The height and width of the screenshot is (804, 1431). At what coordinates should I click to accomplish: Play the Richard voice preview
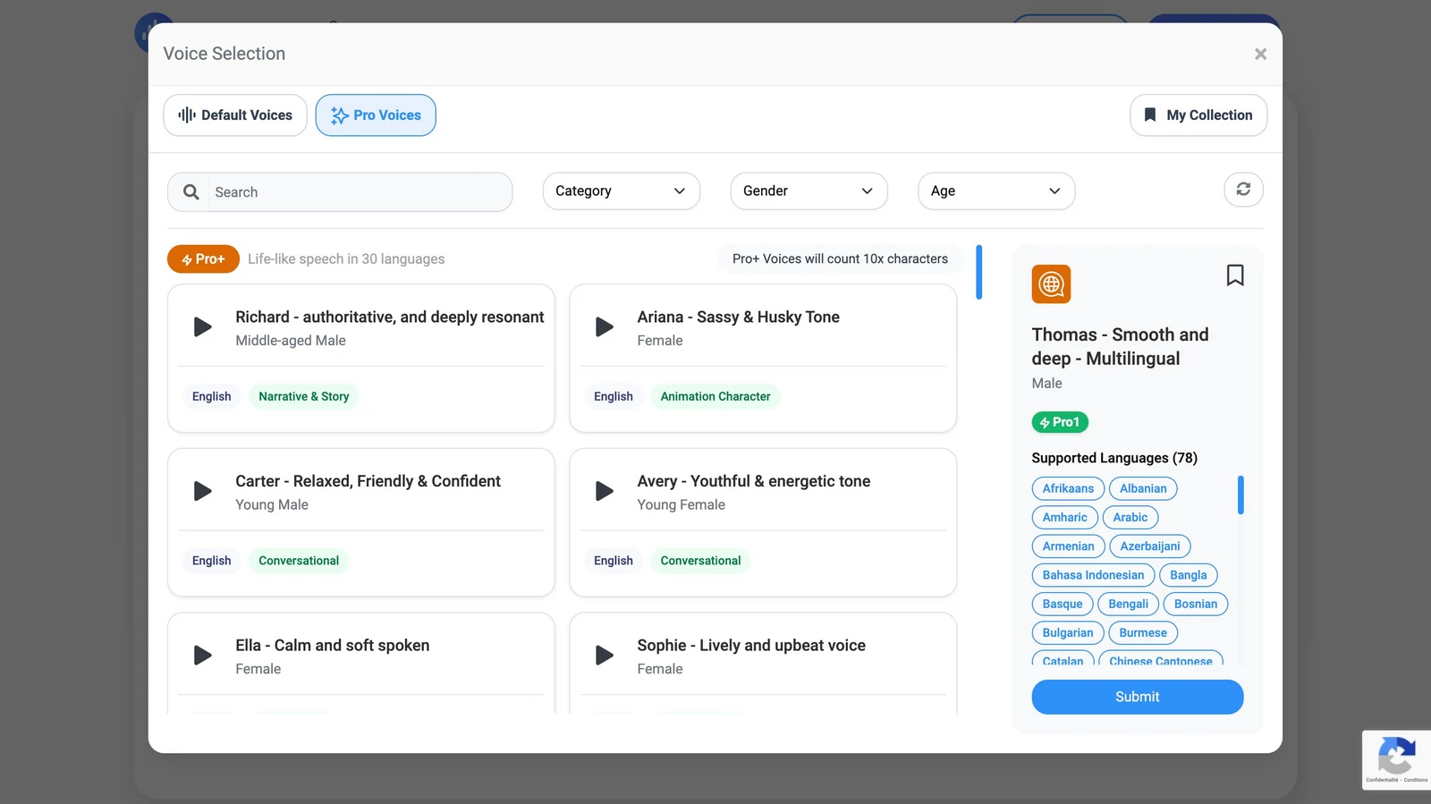203,327
